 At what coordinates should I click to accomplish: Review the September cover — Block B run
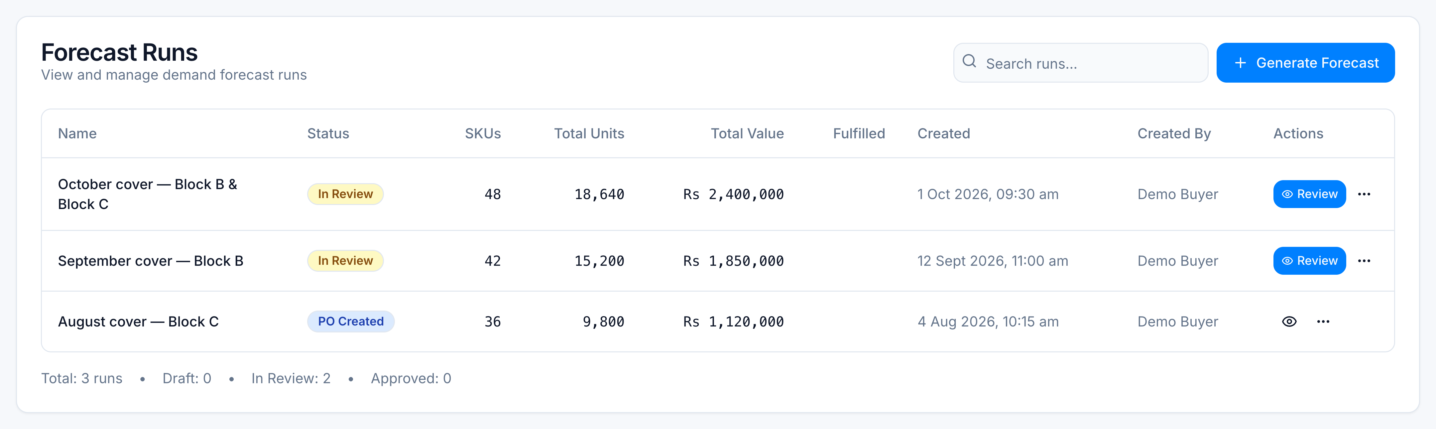1309,261
